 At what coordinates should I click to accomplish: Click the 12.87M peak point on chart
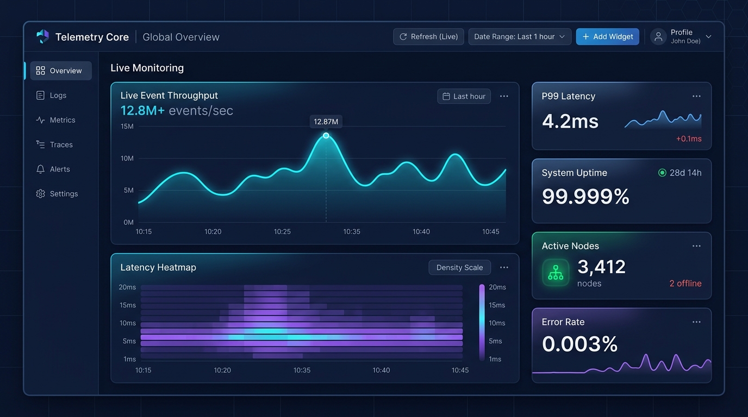[326, 136]
